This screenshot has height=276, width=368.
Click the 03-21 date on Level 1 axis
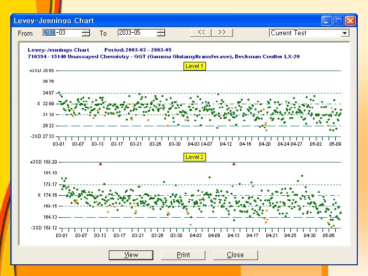point(136,144)
